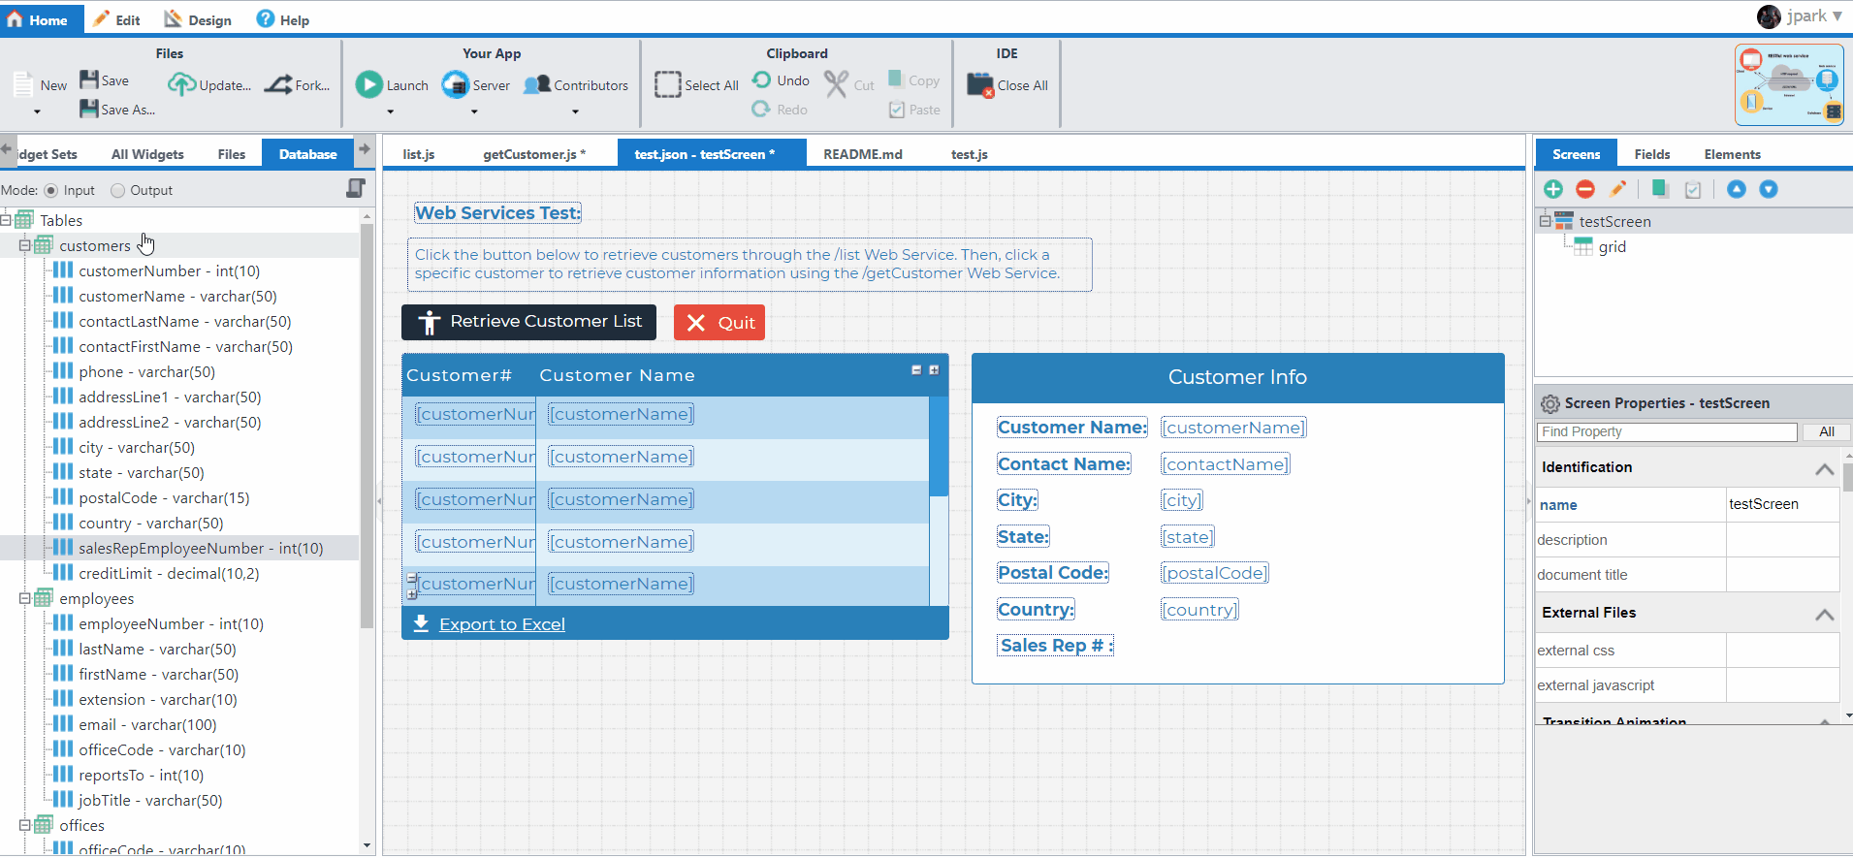Viewport: 1853px width, 858px height.
Task: Select the Output mode radio button
Action: tap(117, 191)
